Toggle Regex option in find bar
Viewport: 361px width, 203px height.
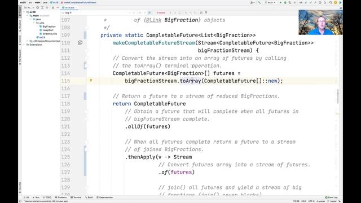[x=149, y=12]
